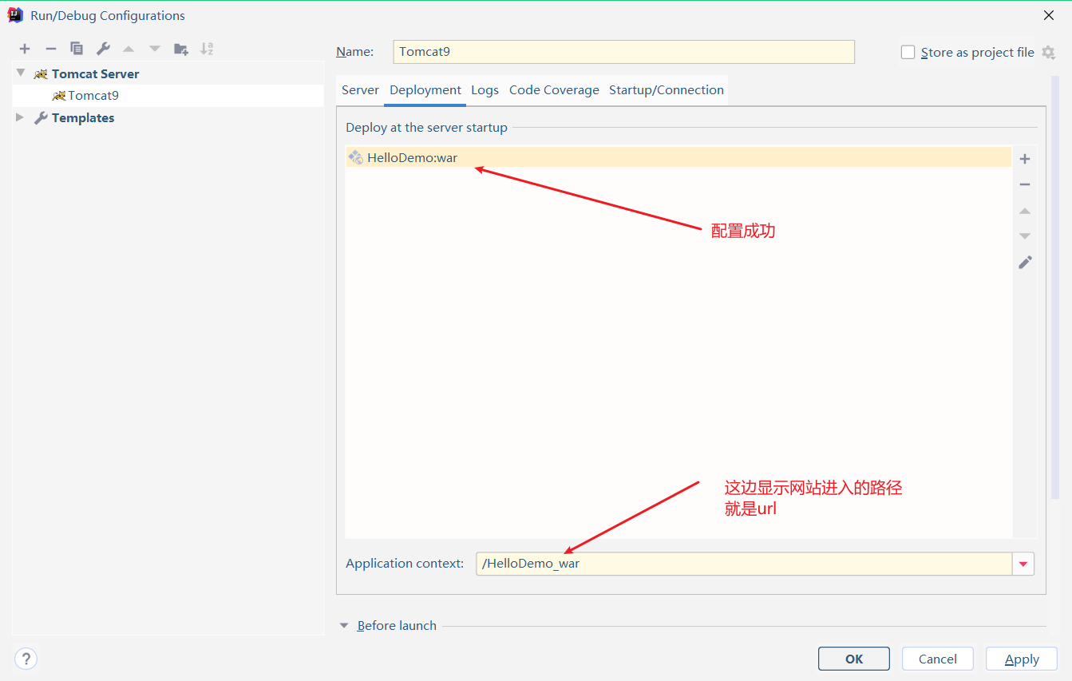Move deployment artifact down arrow
Viewport: 1072px width, 681px height.
pos(1025,236)
